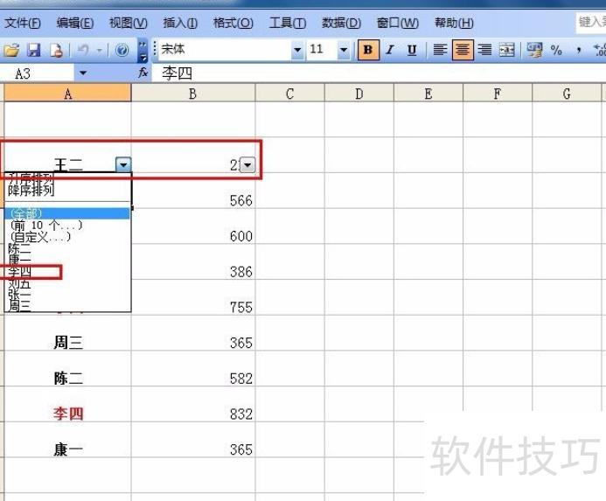This screenshot has width=606, height=501.
Task: Click the Increase Decimal icon
Action: [x=600, y=50]
